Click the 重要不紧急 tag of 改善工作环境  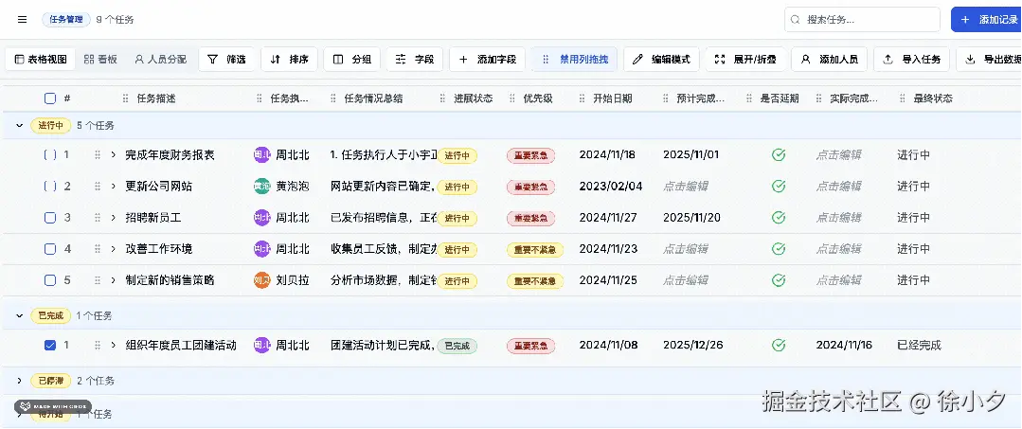535,249
